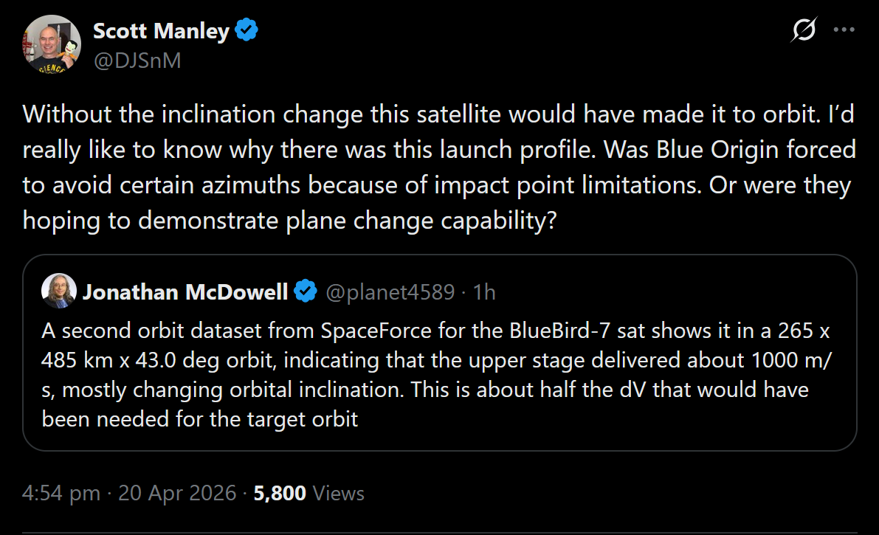Viewport: 879px width, 535px height.
Task: Click the question "hoping to demonstrate plane change capability?"
Action: pos(289,221)
